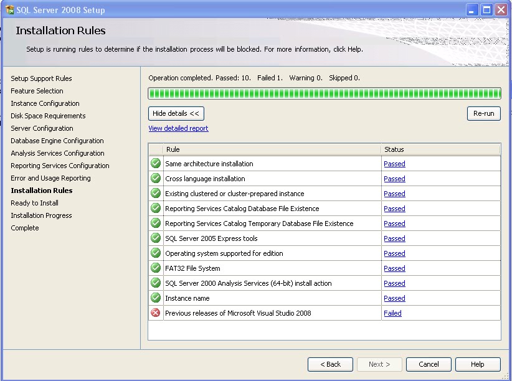This screenshot has height=381, width=512.
Task: Close the SQL Server 2008 Setup window
Action: (x=501, y=10)
